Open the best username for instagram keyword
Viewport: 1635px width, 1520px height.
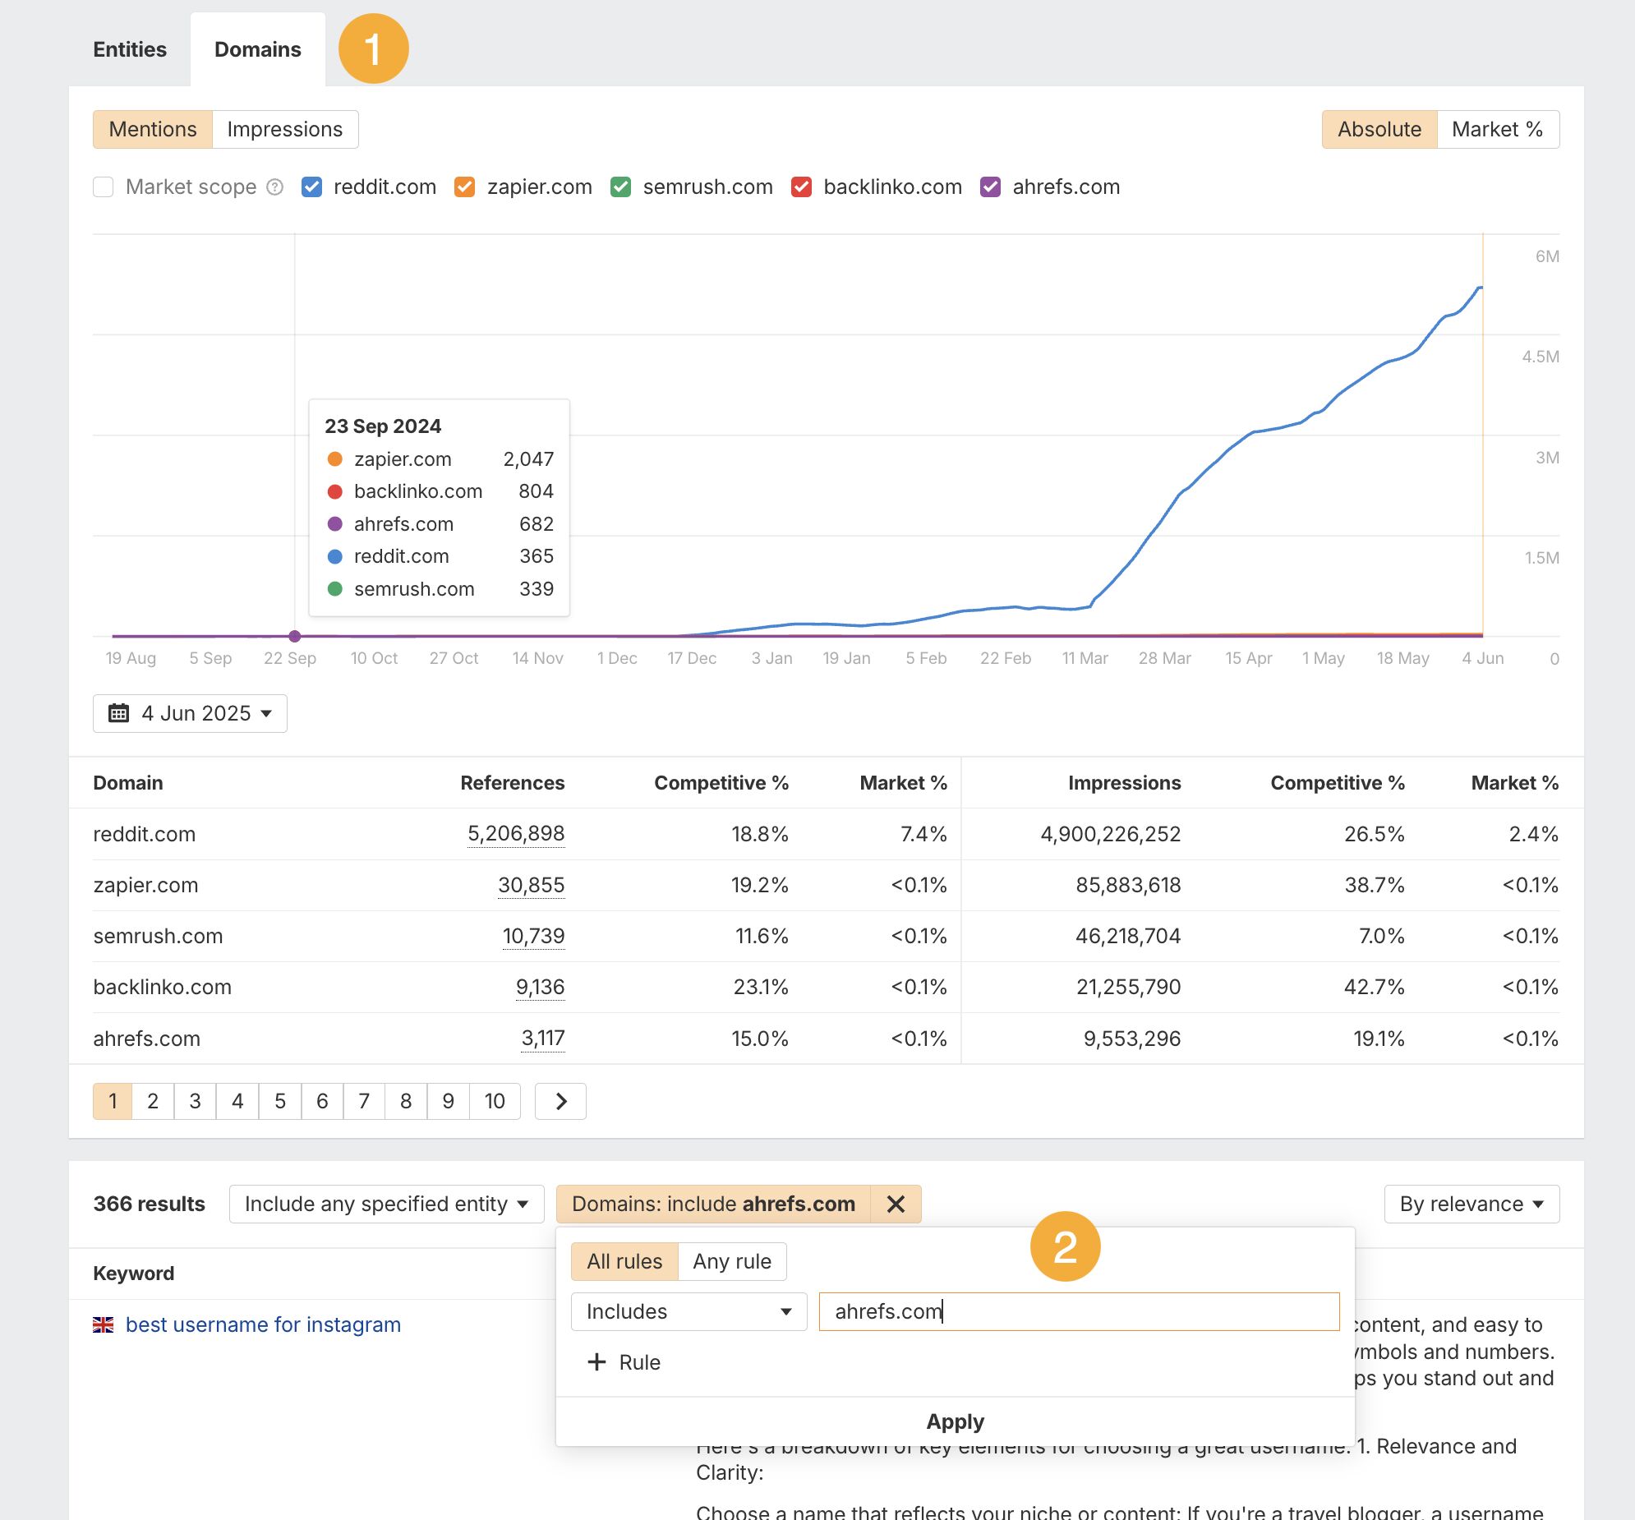pyautogui.click(x=262, y=1324)
